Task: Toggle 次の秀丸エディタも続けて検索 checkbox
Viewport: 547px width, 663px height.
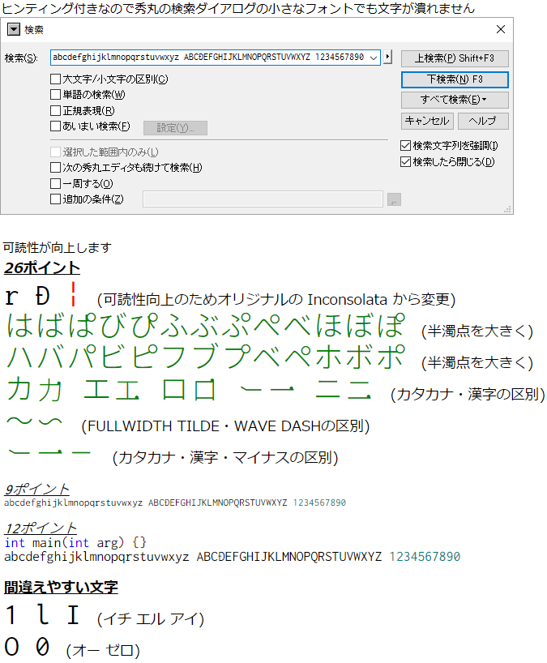Action: coord(56,168)
